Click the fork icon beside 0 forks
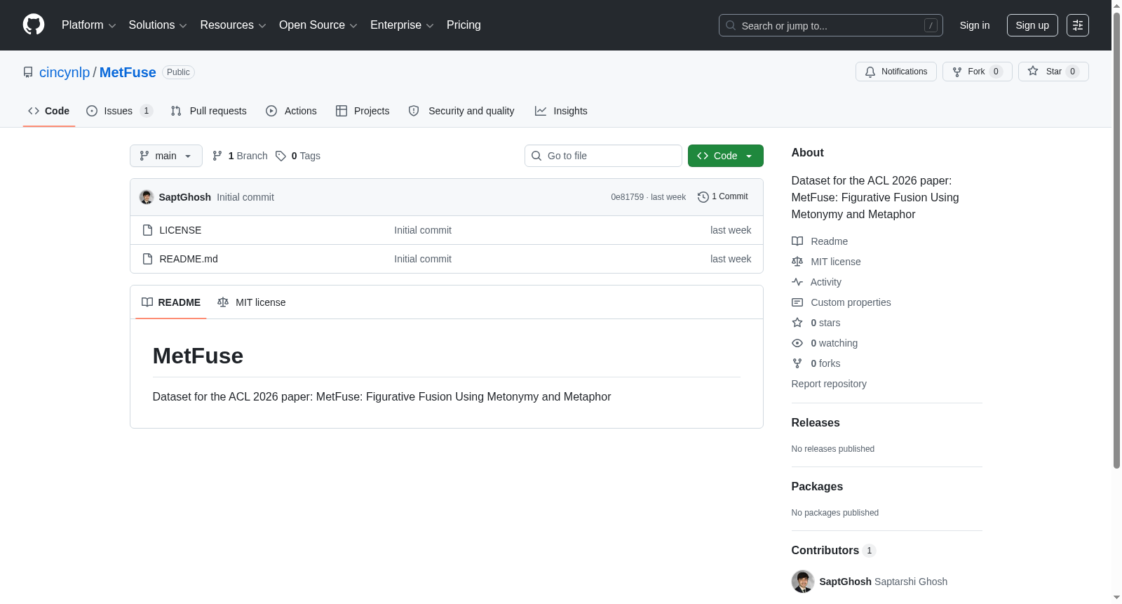The height and width of the screenshot is (604, 1122). point(797,363)
